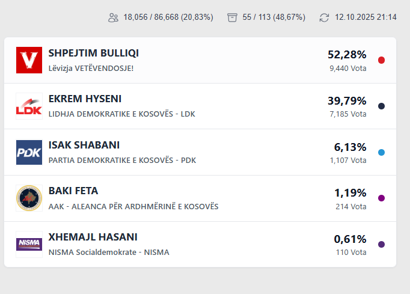The width and height of the screenshot is (410, 294).
Task: Select BAKI FETA candidate name
Action: coord(73,191)
